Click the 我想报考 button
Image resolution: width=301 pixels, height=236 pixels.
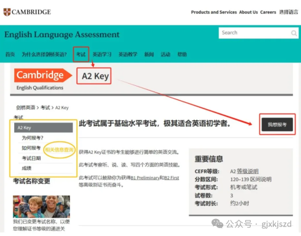pyautogui.click(x=277, y=125)
